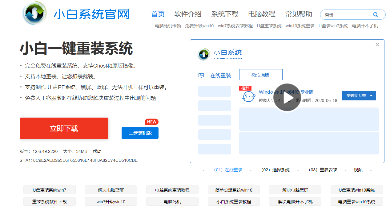
Task: Select step (01) 在线重装
Action: pyautogui.click(x=228, y=170)
